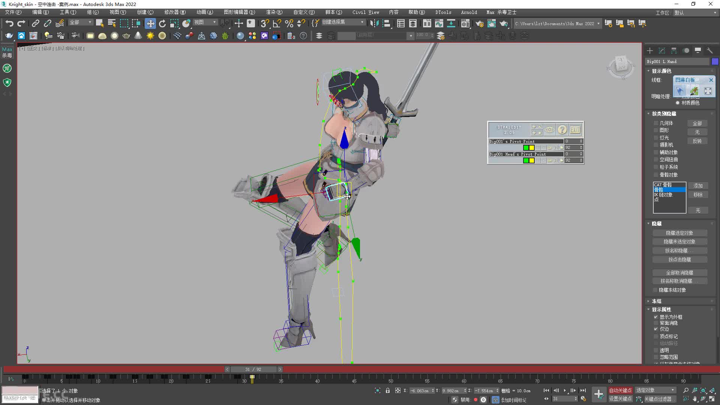
Task: Click the Undo arrow icon
Action: [x=9, y=23]
